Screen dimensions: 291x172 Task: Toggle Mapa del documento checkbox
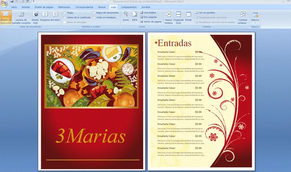coord(94,13)
